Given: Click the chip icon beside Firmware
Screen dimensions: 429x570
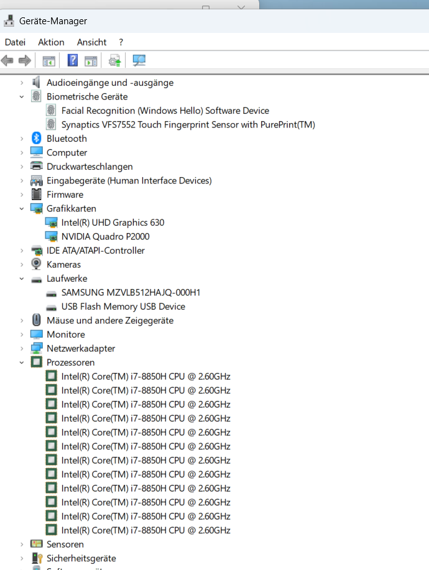Looking at the screenshot, I should point(36,194).
